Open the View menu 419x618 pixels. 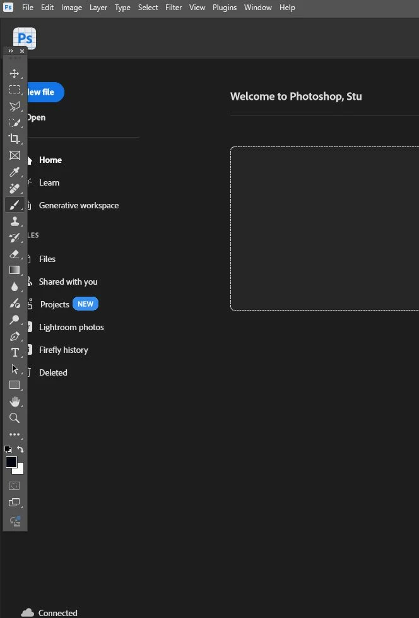197,8
